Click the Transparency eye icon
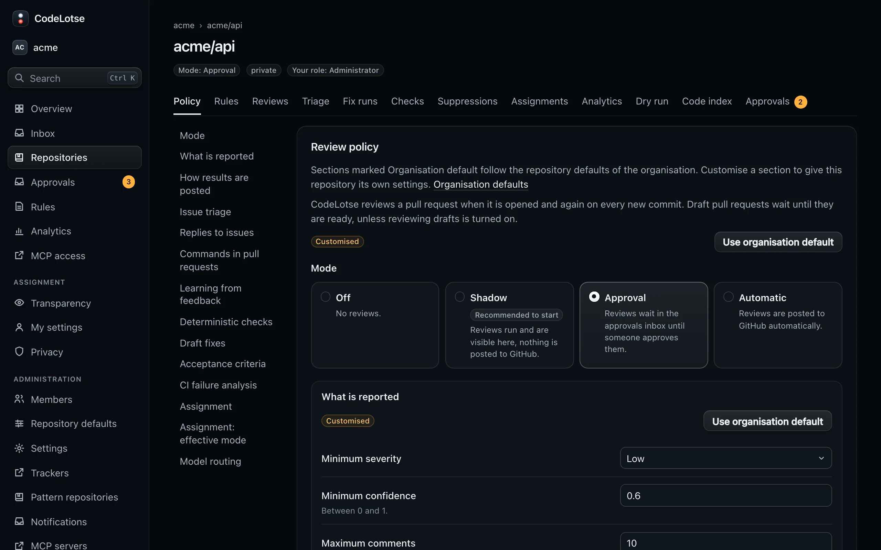881x550 pixels. pyautogui.click(x=19, y=302)
